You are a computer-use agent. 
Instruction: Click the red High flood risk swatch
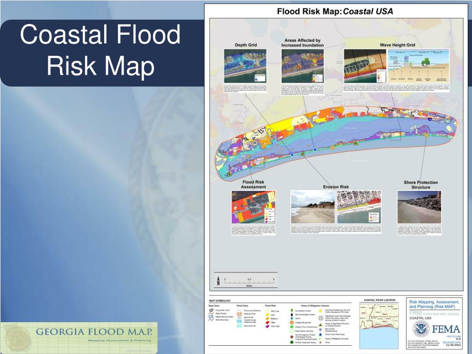267,322
